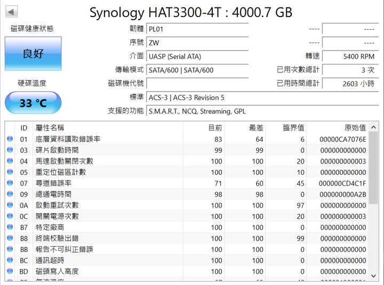Click blue status dot for 通訊超時 row
Image resolution: width=384 pixels, height=285 pixels.
[10, 260]
